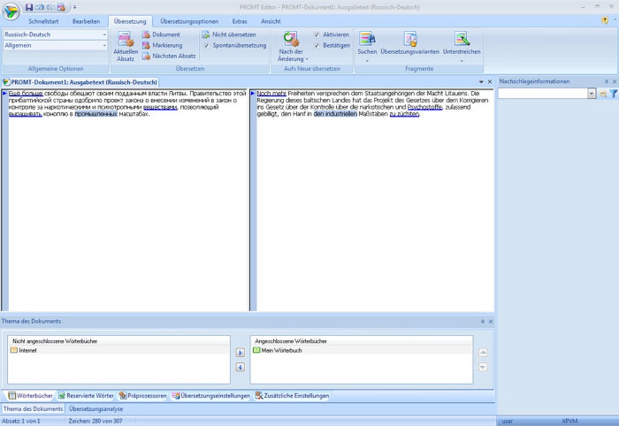The image size is (619, 426).
Task: Click the third icon in quick access toolbar
Action: (50, 7)
